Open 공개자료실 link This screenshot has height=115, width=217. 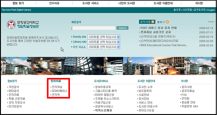[188, 91]
